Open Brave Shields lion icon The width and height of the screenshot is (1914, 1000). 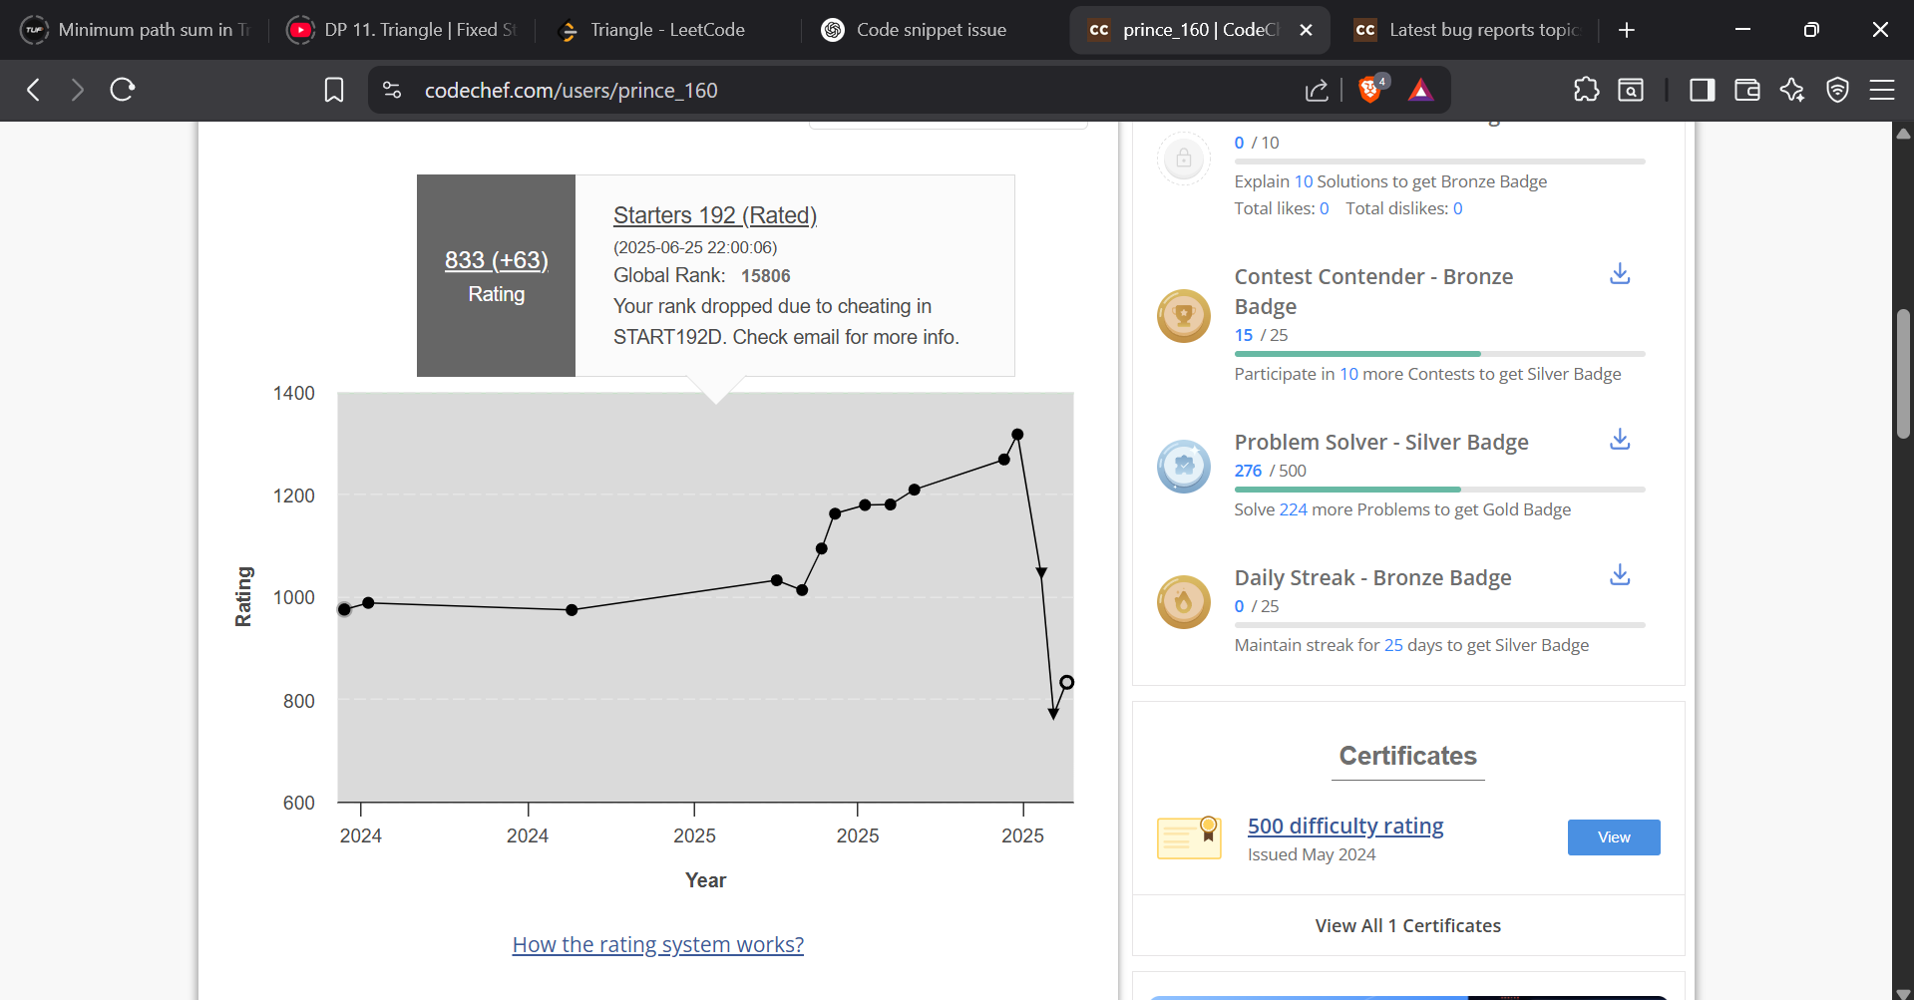(x=1372, y=90)
